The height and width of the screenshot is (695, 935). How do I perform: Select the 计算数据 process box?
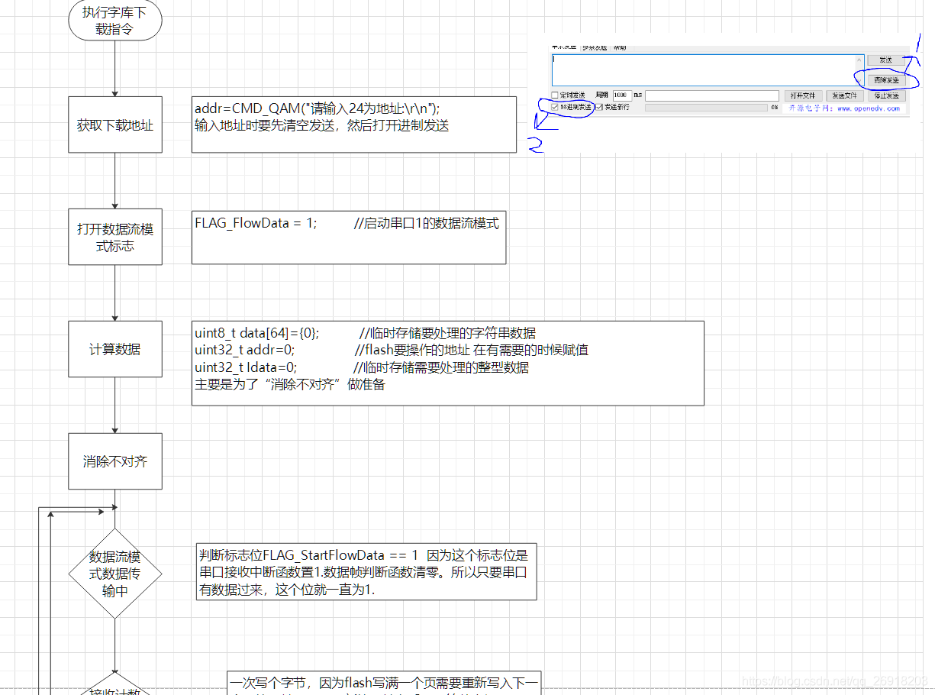[115, 349]
